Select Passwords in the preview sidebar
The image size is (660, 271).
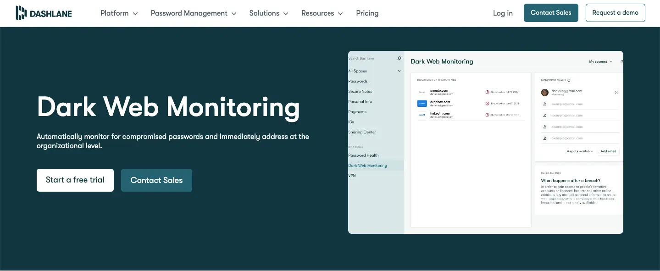point(358,81)
